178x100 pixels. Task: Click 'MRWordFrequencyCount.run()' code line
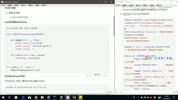click(x=25, y=70)
